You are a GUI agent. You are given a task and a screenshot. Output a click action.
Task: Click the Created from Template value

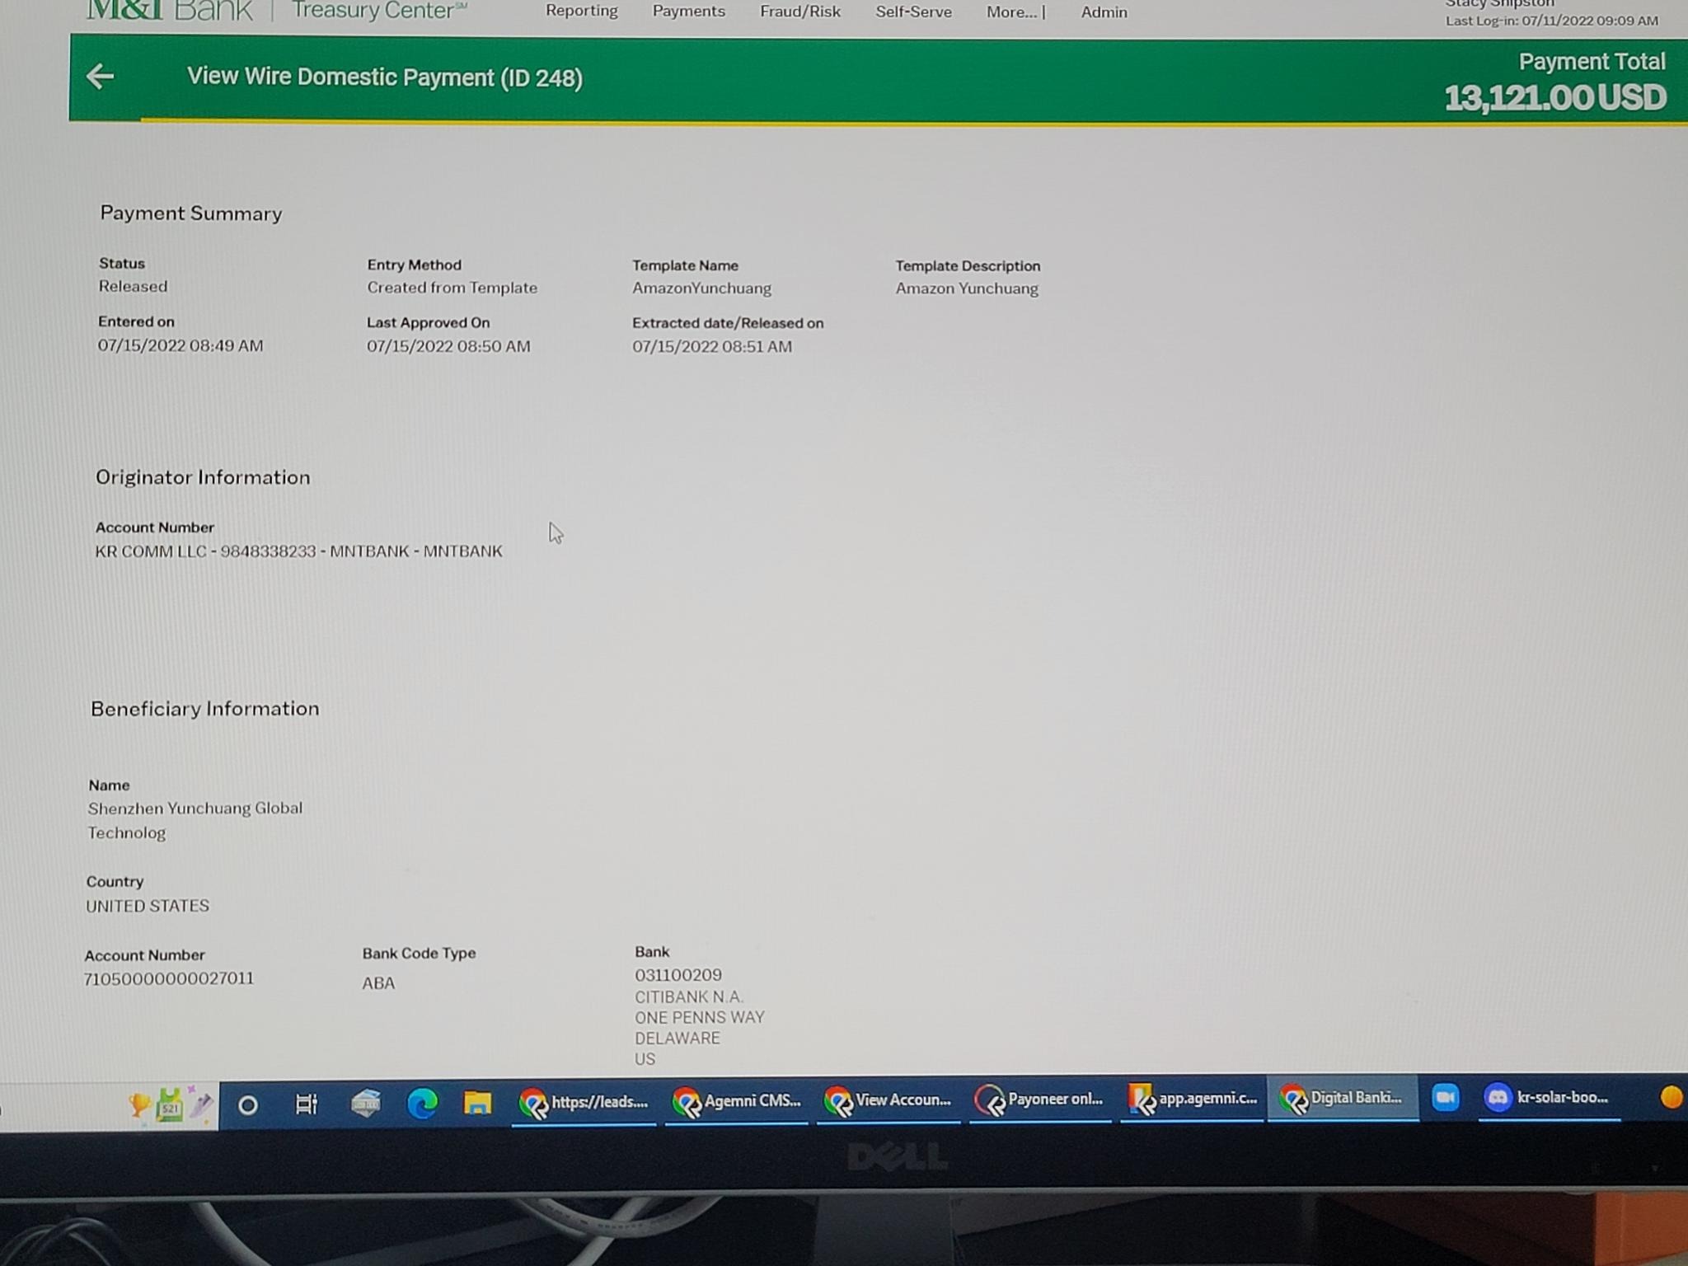[452, 288]
